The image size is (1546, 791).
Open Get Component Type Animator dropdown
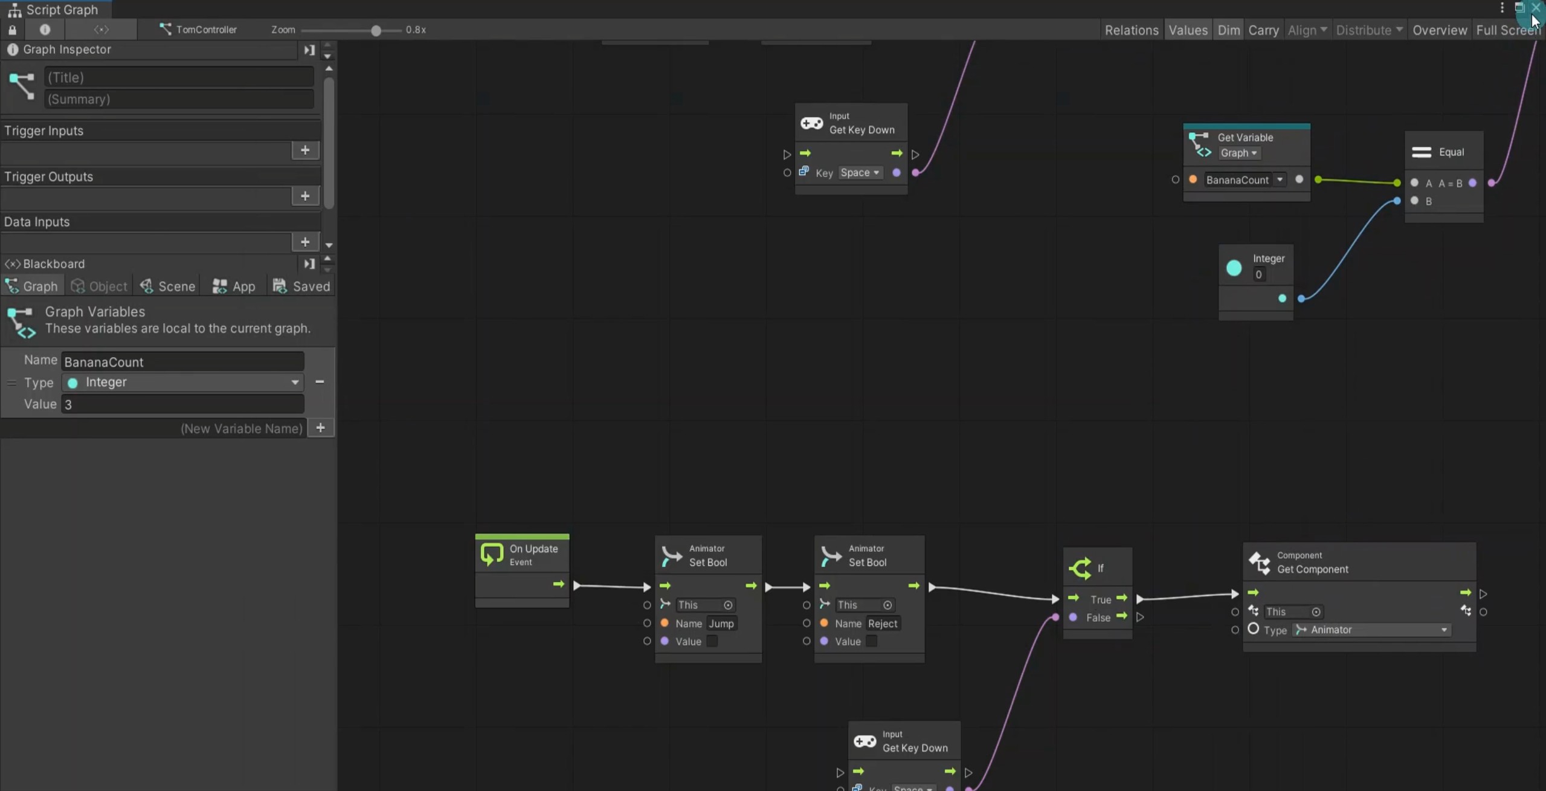(x=1371, y=630)
